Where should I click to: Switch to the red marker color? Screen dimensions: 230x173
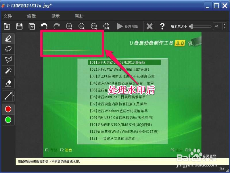click(8, 109)
